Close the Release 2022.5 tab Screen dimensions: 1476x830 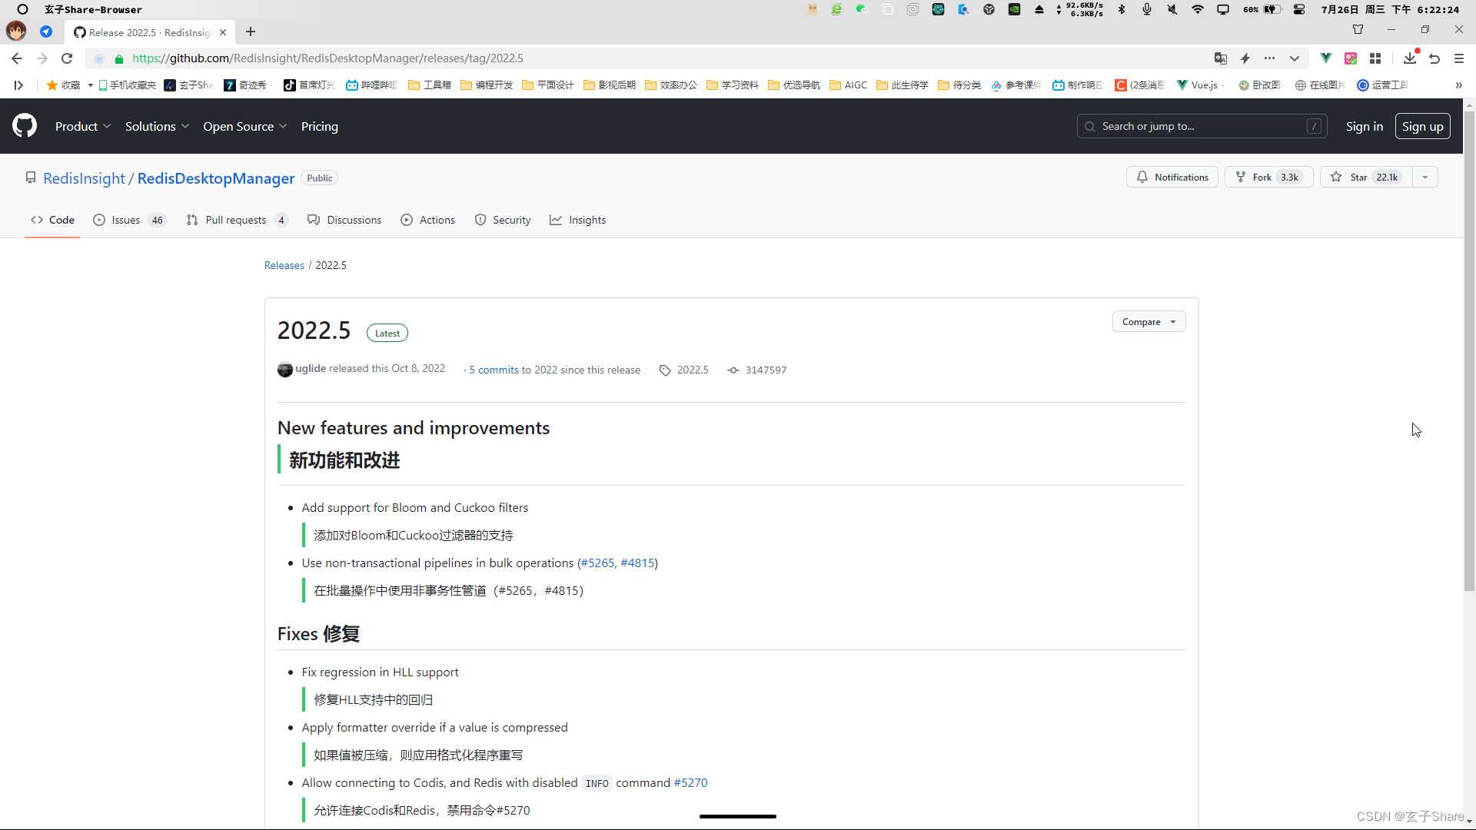click(x=223, y=32)
